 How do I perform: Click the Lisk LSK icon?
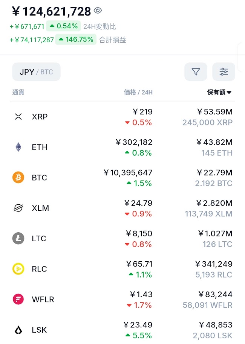[x=18, y=330]
